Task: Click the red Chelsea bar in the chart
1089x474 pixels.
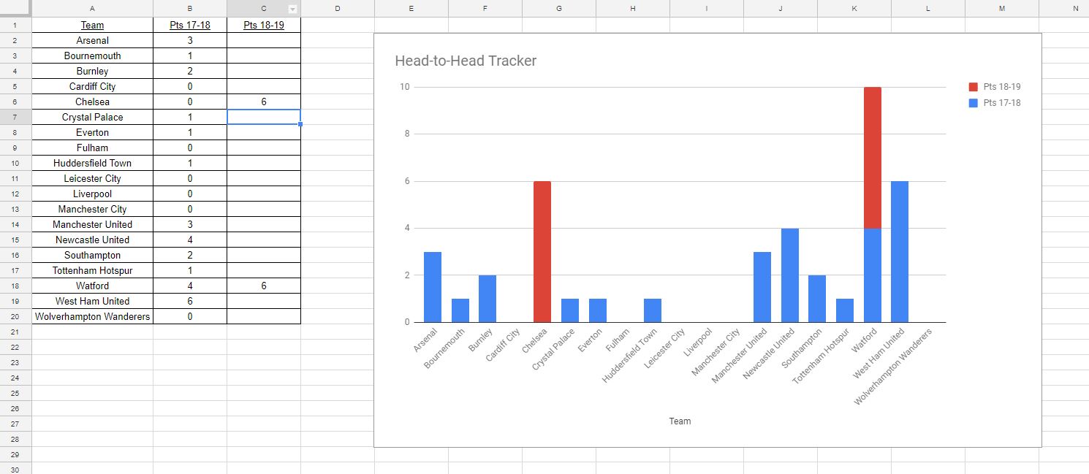Action: (542, 252)
